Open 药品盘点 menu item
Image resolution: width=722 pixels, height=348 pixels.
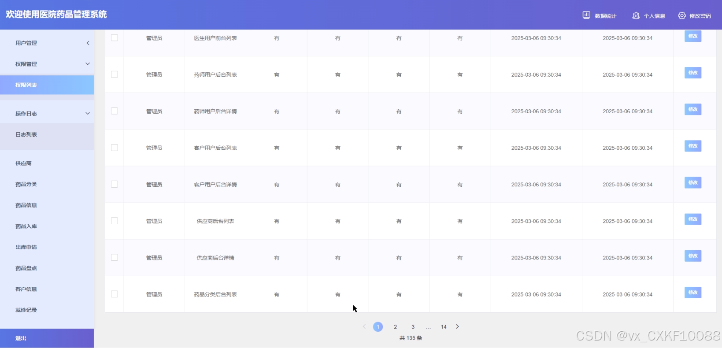click(47, 268)
